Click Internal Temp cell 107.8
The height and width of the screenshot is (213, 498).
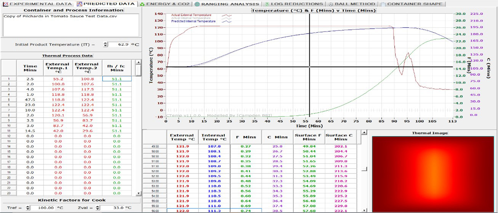tap(215, 146)
